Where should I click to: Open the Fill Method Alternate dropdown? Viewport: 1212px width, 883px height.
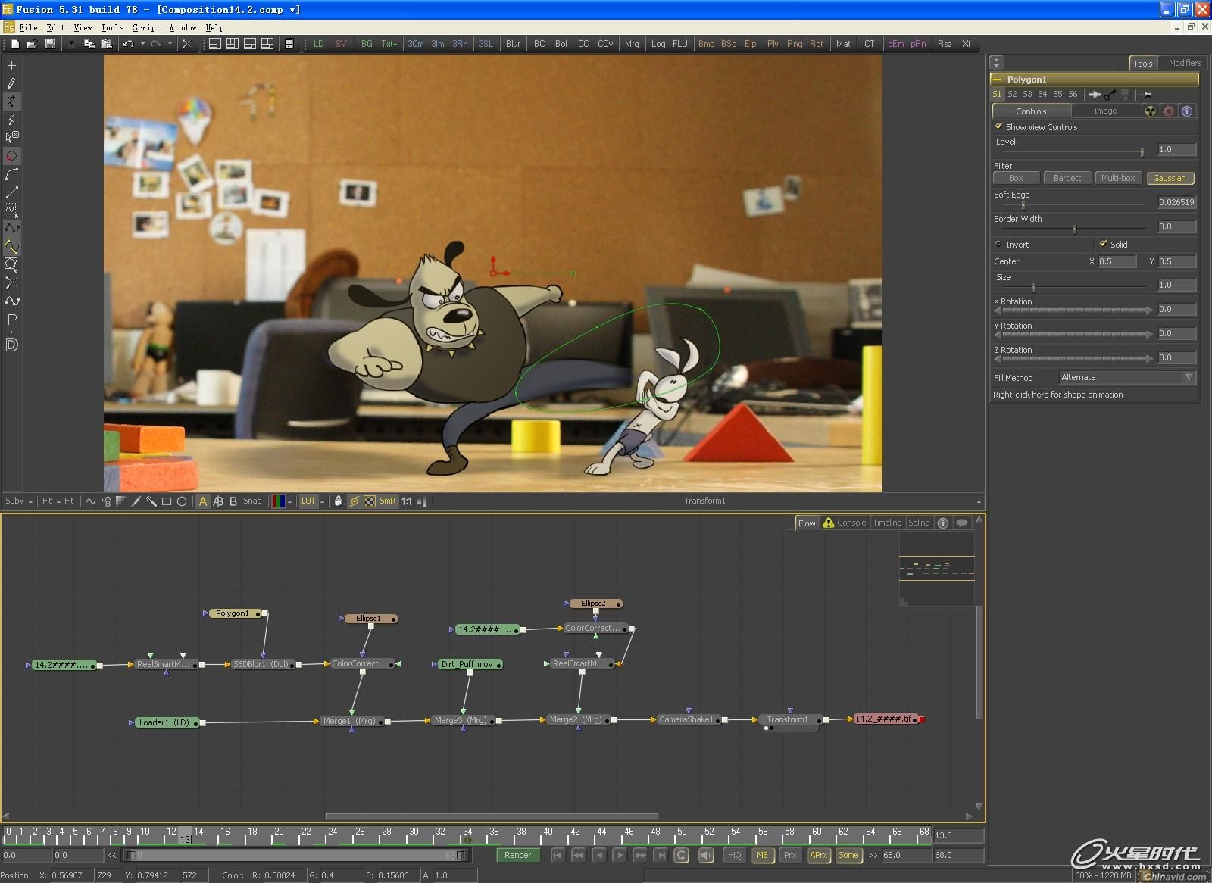click(1126, 377)
